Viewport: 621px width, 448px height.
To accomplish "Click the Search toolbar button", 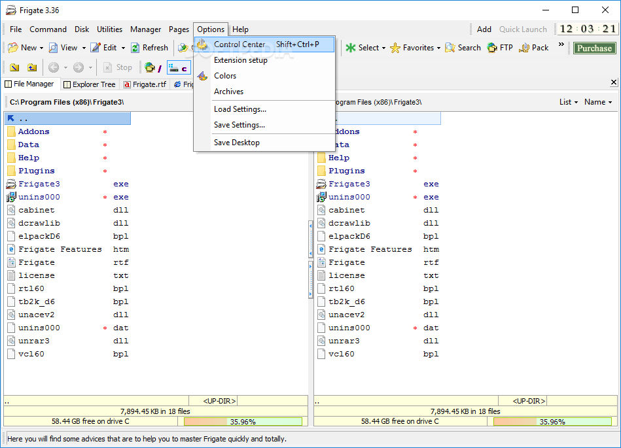I will [x=463, y=48].
